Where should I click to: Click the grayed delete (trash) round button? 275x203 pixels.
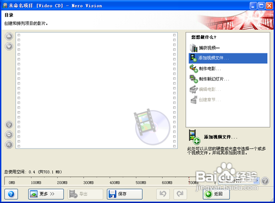click(x=9, y=124)
